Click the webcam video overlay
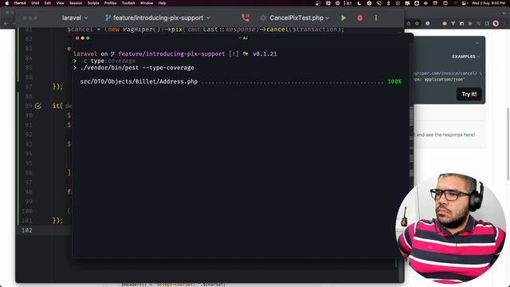This screenshot has height=287, width=510. click(451, 228)
